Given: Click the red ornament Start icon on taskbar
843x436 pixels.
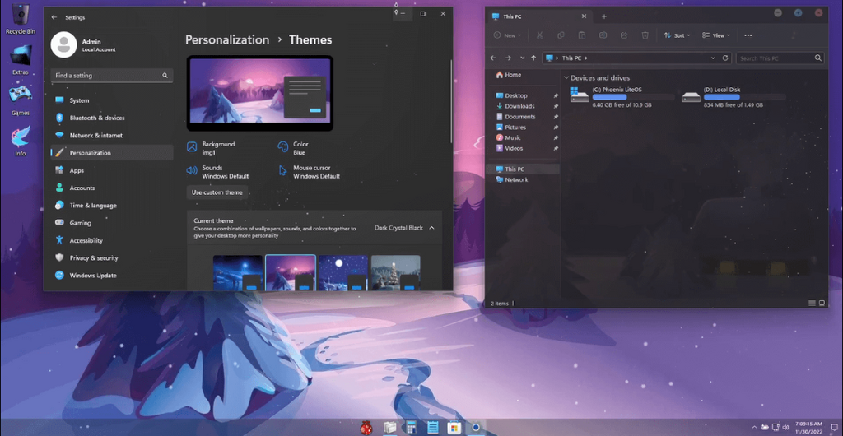Looking at the screenshot, I should point(366,428).
